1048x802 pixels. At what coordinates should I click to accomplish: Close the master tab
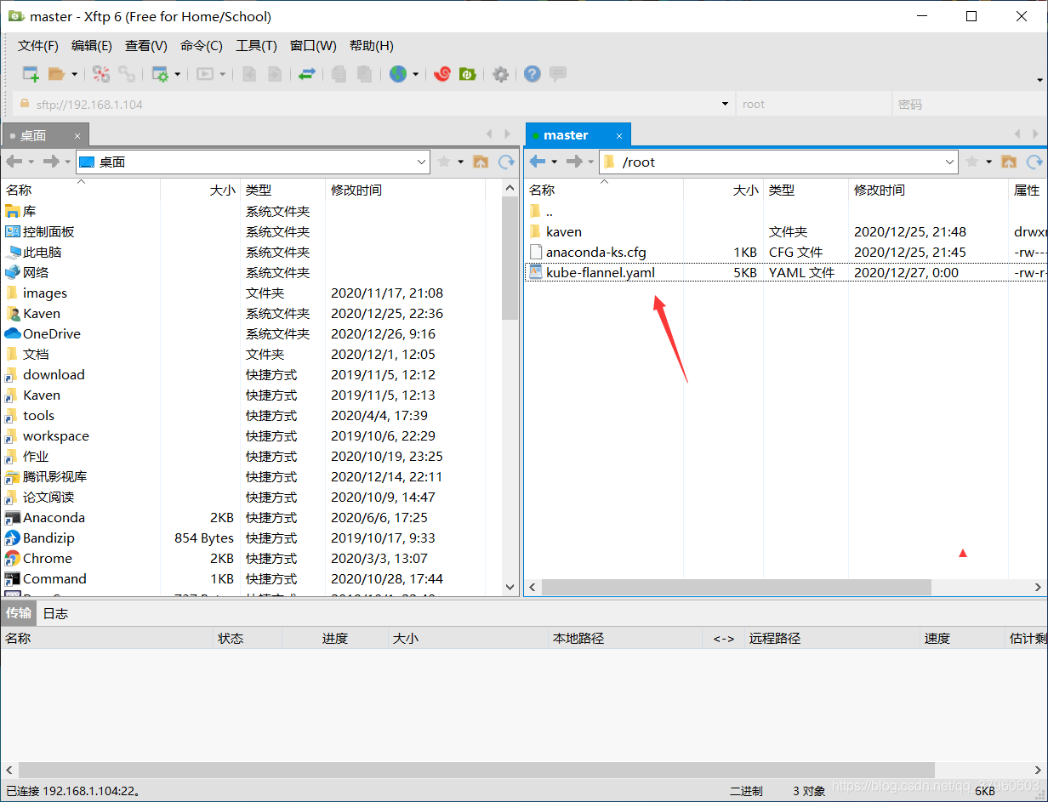[619, 135]
